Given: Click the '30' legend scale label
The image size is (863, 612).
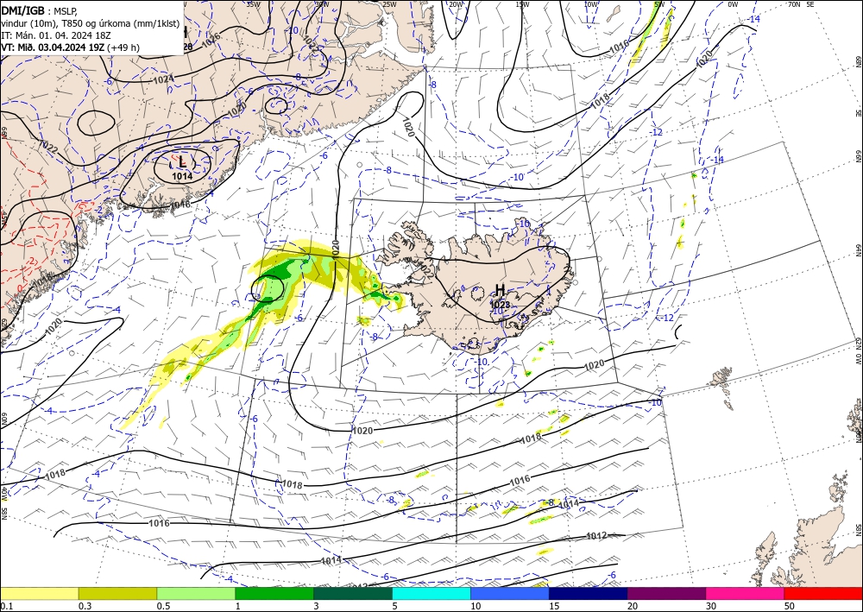Looking at the screenshot, I should tap(711, 606).
